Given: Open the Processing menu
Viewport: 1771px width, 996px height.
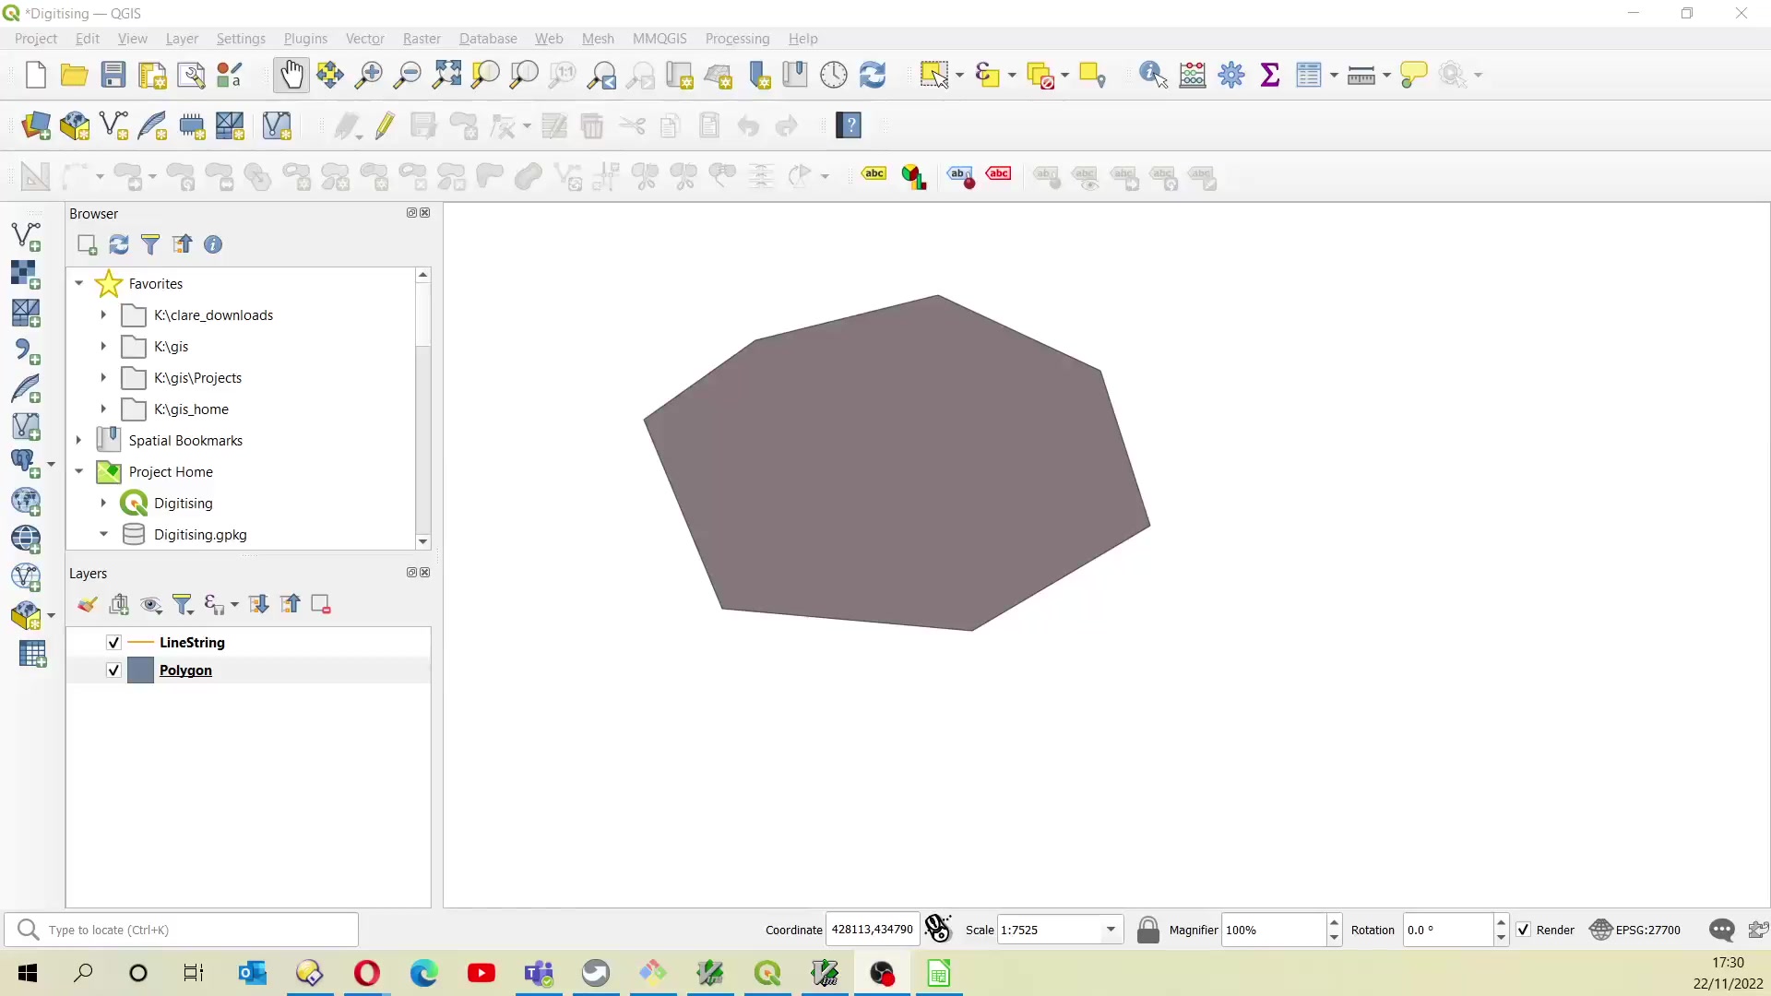Looking at the screenshot, I should coord(737,38).
